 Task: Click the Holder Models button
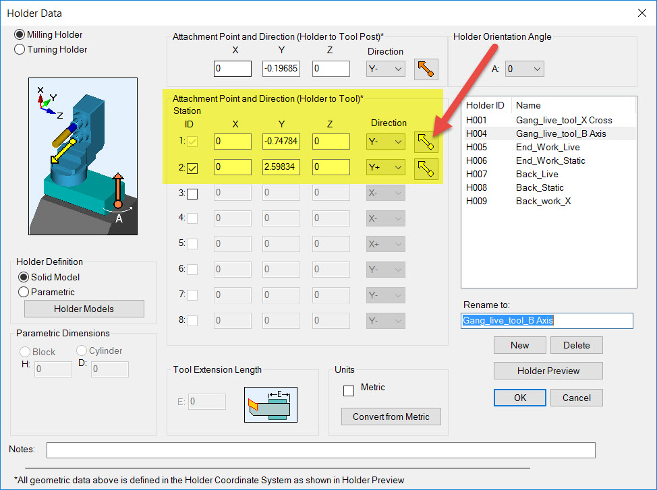tap(84, 309)
